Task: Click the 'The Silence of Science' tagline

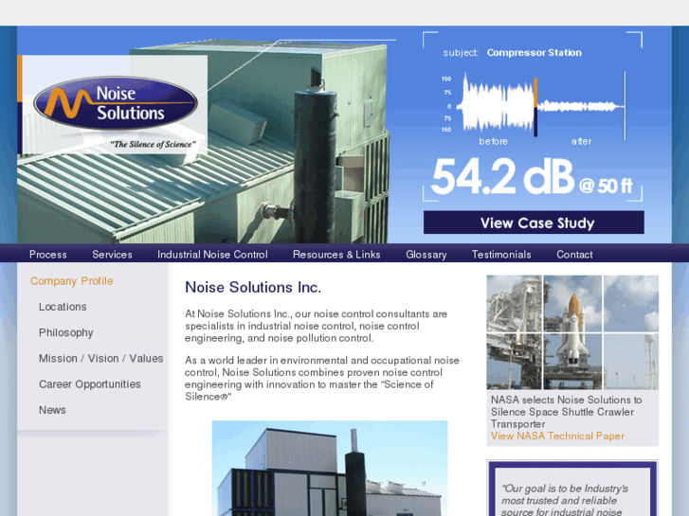Action: 153,145
